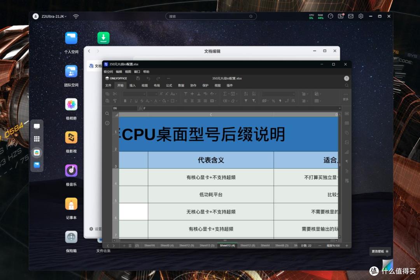The image size is (420, 280).
Task: Align cell content to the top
Action: pos(185,94)
